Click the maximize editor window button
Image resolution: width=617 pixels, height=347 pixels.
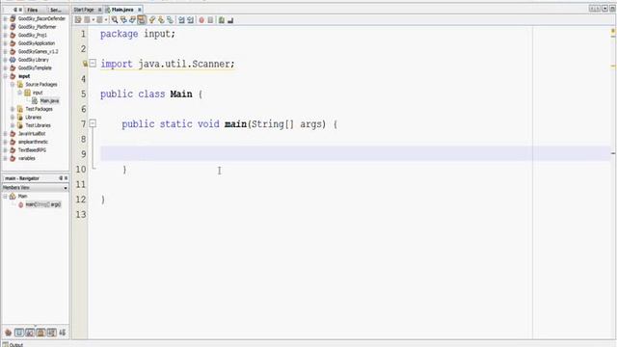(612, 9)
